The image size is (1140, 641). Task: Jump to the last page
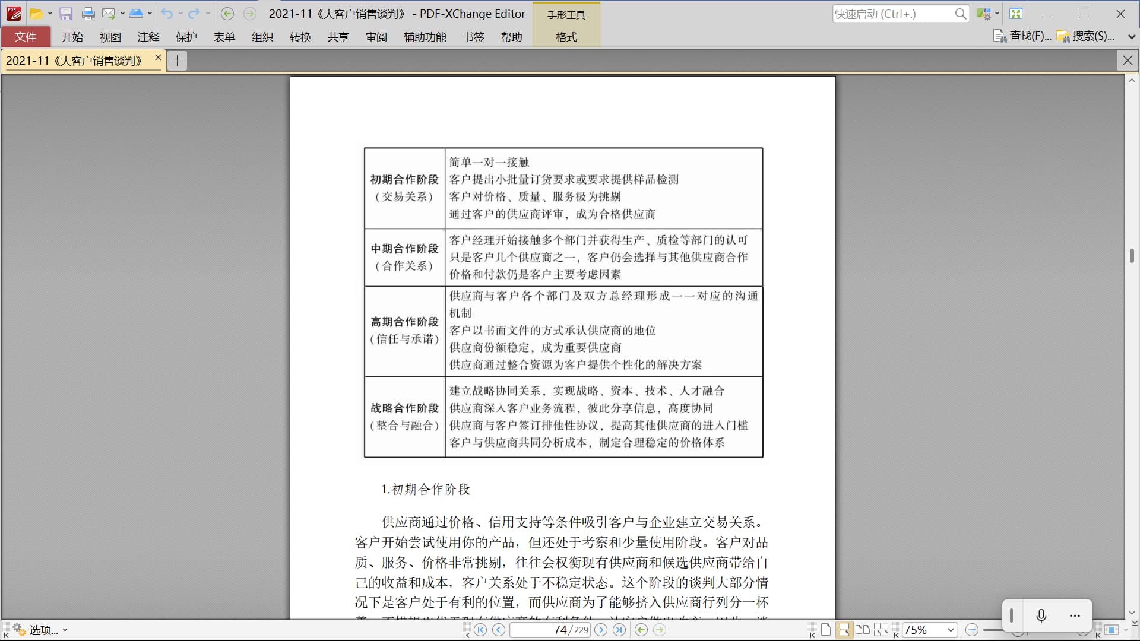pos(619,630)
